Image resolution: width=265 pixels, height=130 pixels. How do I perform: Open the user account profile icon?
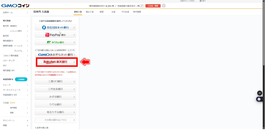click(164, 6)
